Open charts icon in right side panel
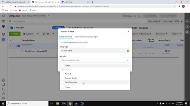 [x=187, y=21]
